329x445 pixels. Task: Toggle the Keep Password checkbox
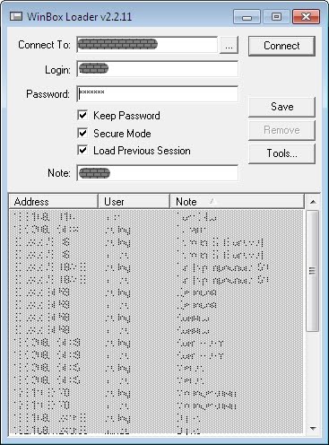pyautogui.click(x=82, y=116)
